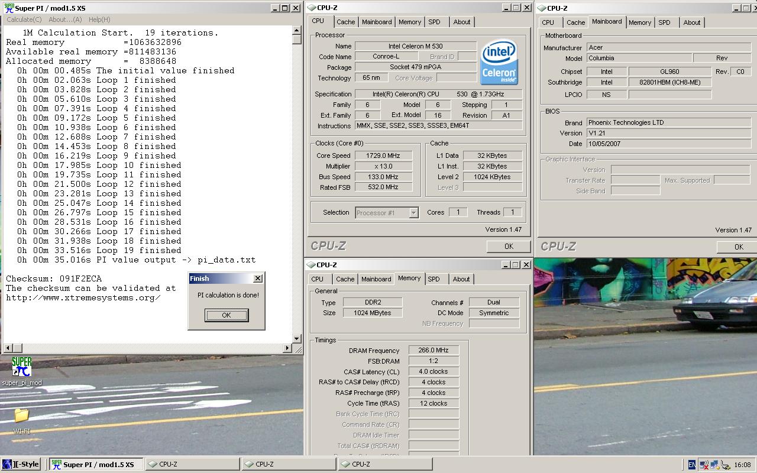Click the right arrow of Super PI horizontal scrollbar
This screenshot has width=757, height=473.
287,348
